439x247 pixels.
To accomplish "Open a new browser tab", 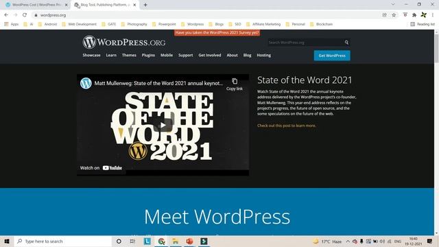I will pyautogui.click(x=145, y=5).
